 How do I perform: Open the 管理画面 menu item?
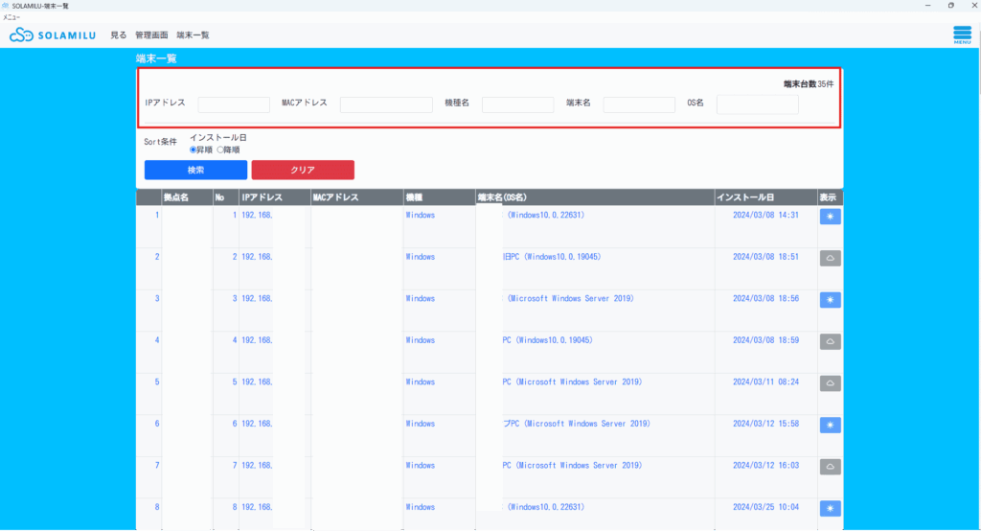(151, 35)
